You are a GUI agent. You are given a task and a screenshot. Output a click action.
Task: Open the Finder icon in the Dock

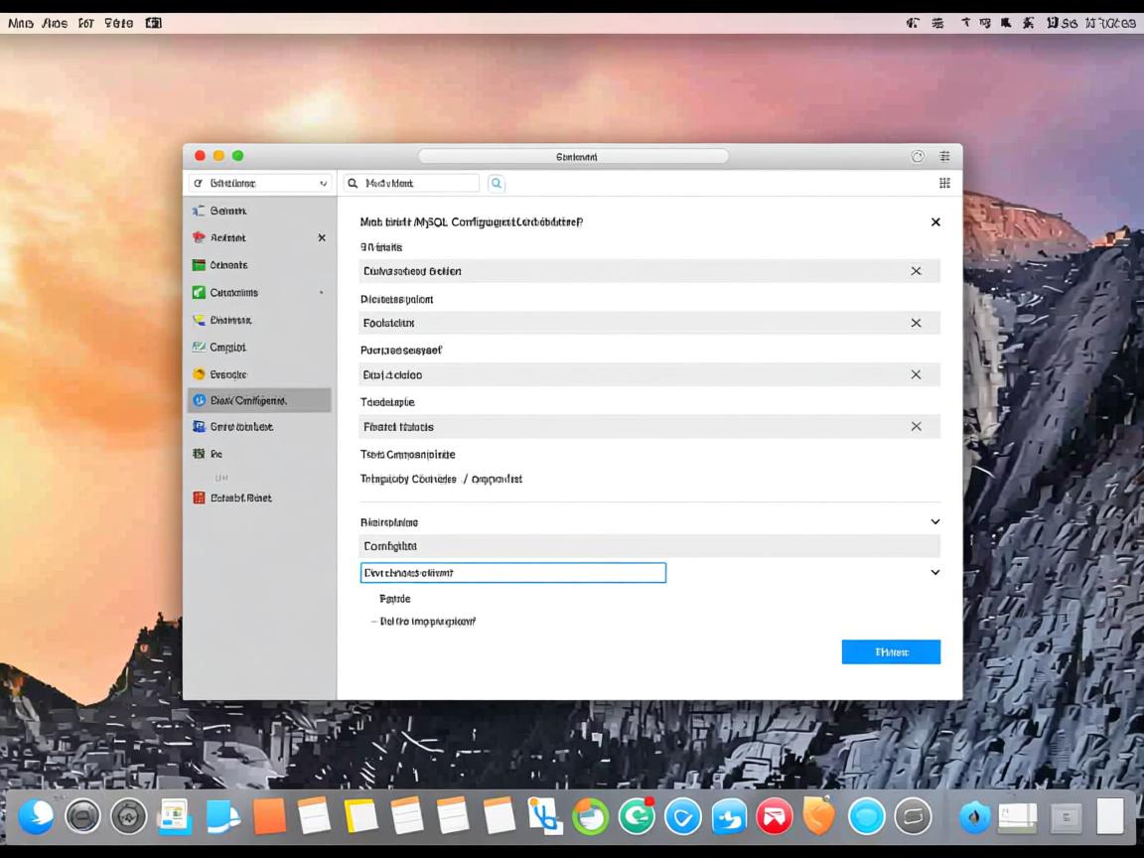36,816
